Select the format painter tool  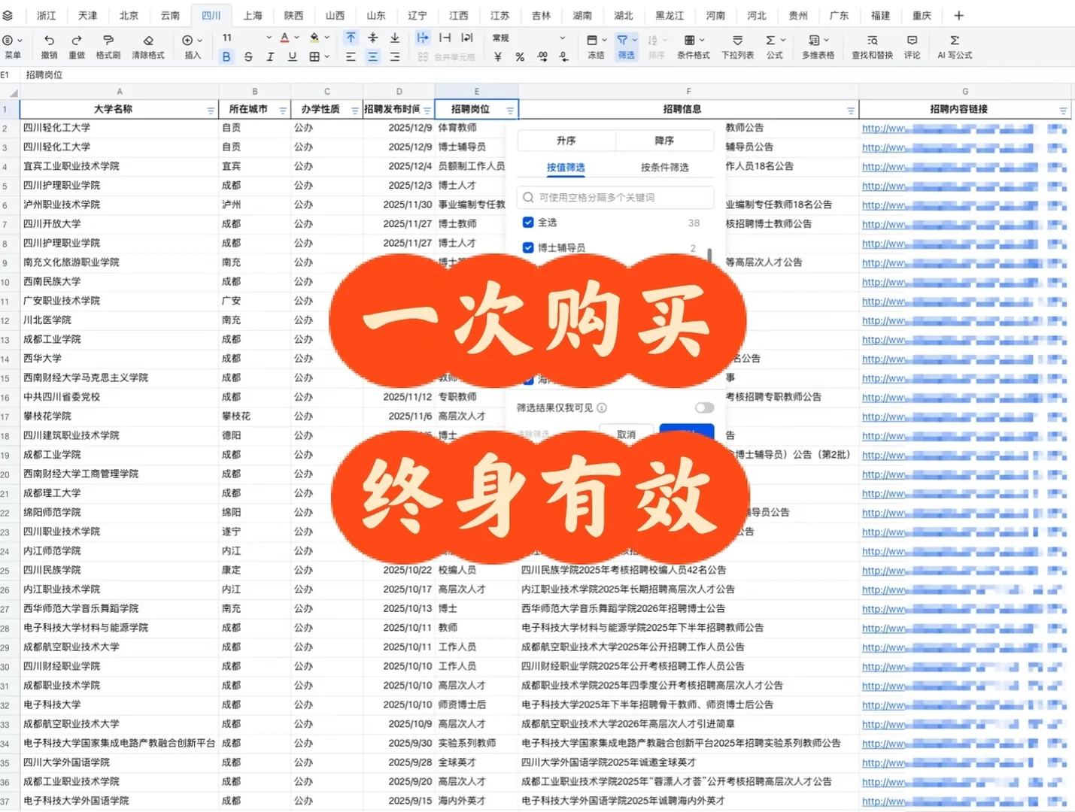[108, 47]
